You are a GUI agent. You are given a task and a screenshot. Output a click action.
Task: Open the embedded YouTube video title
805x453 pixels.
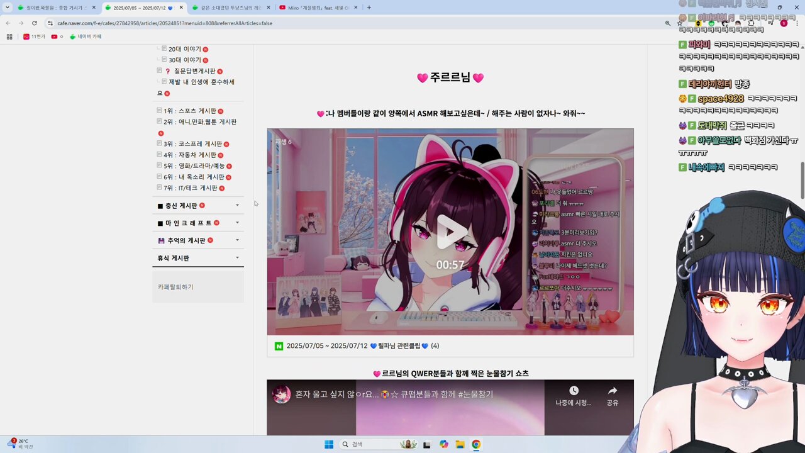pos(394,394)
